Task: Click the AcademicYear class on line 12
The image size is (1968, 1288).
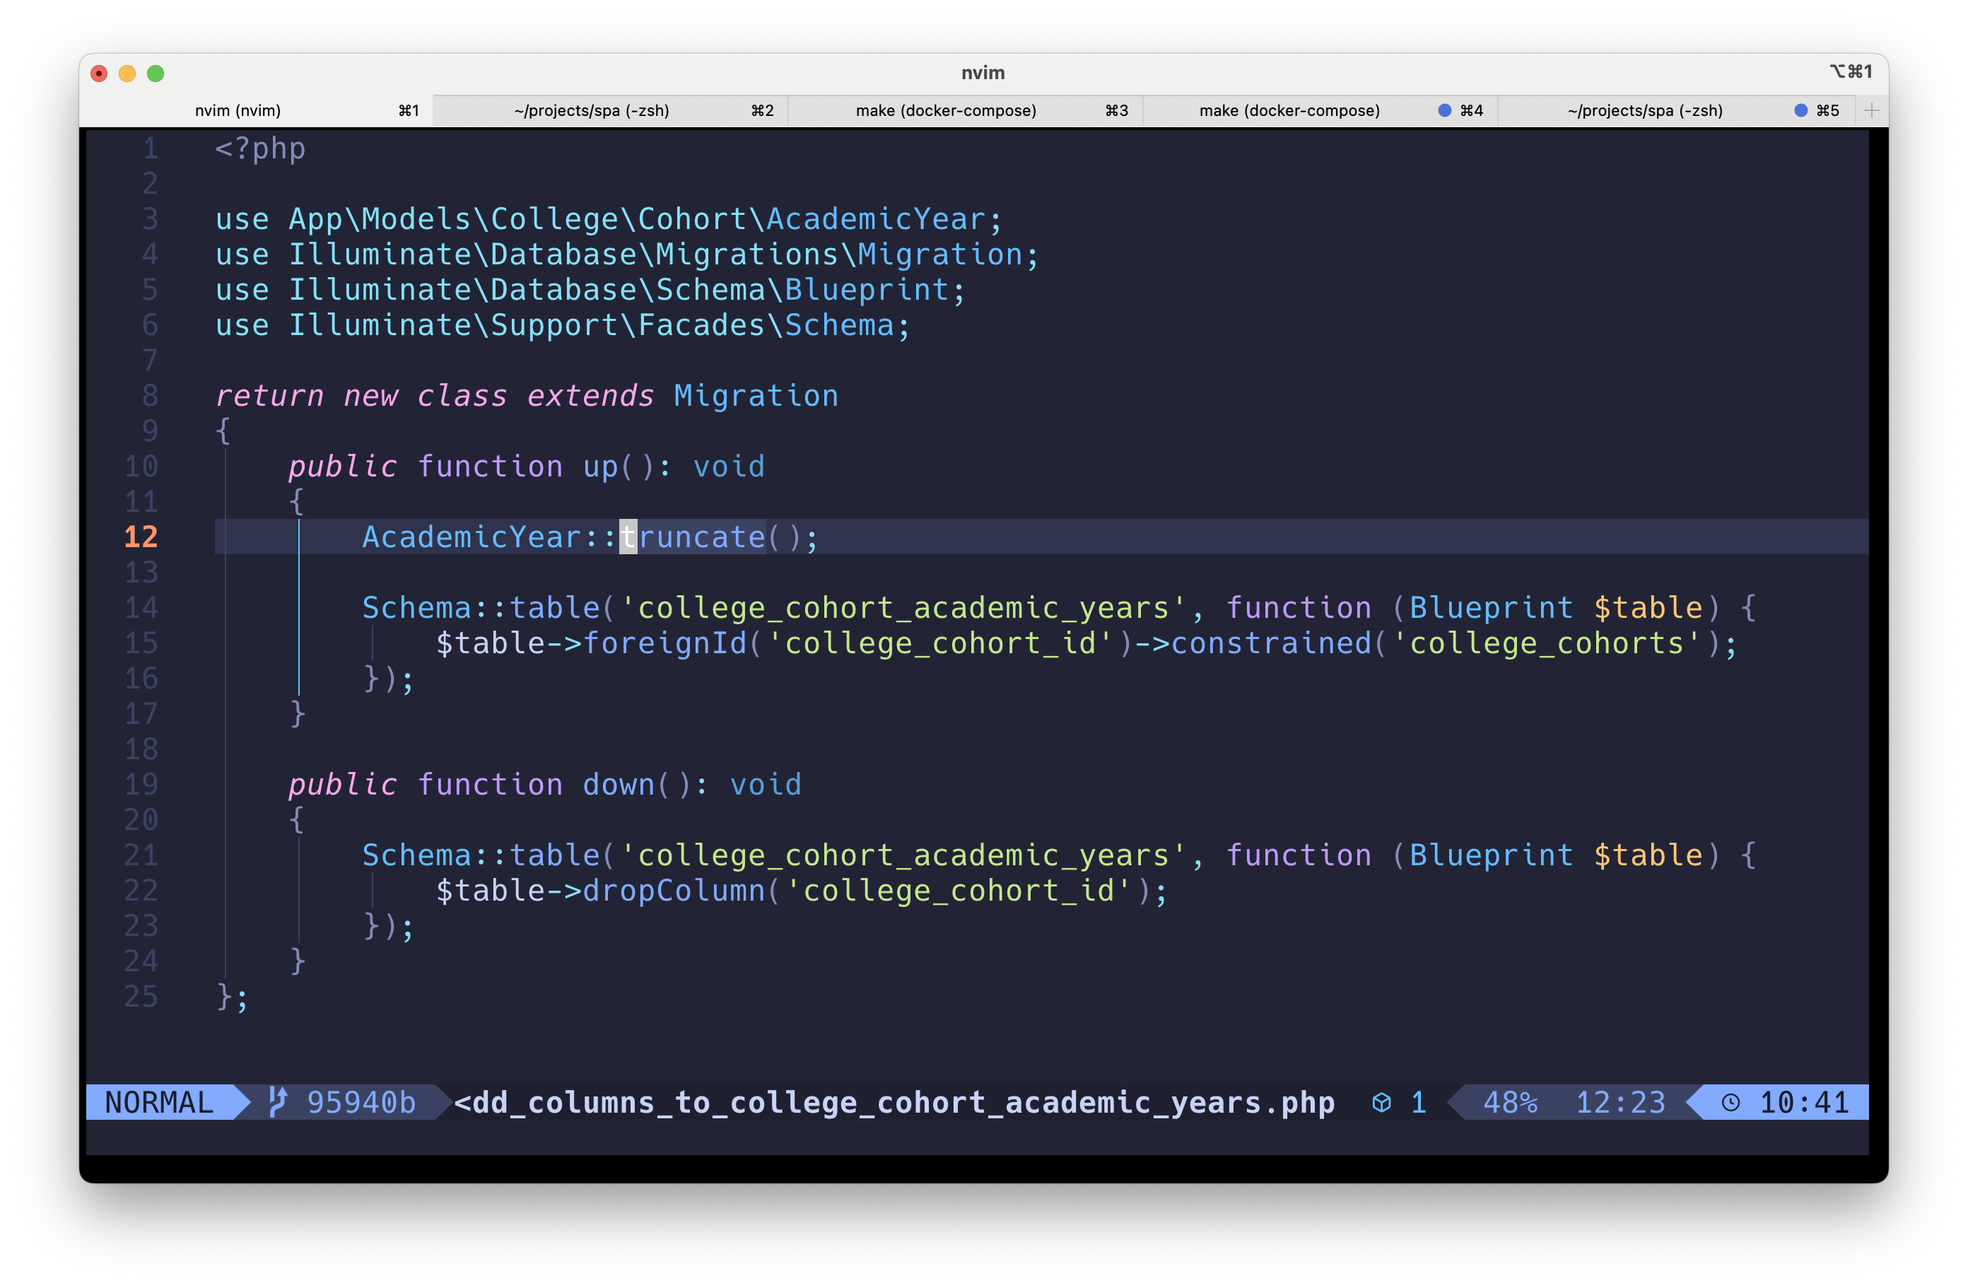Action: click(x=471, y=537)
